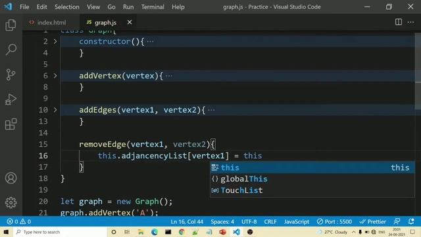Viewport: 421px width, 237px height.
Task: Change language mode JavaScript
Action: tap(297, 221)
